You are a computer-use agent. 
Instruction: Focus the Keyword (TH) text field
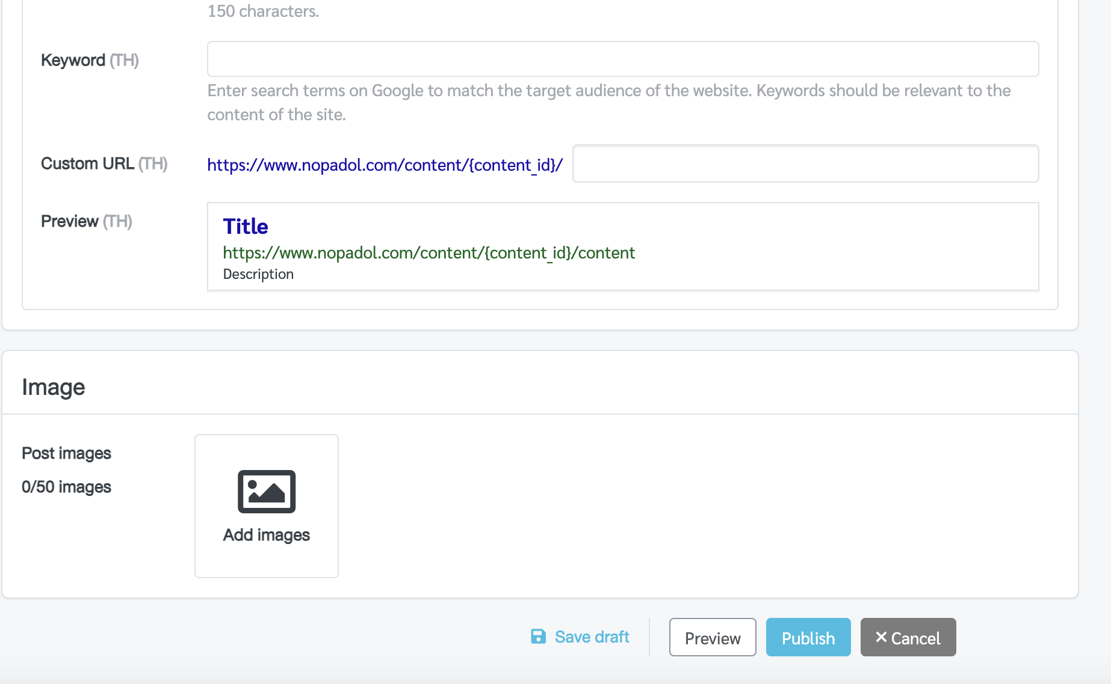pyautogui.click(x=623, y=59)
